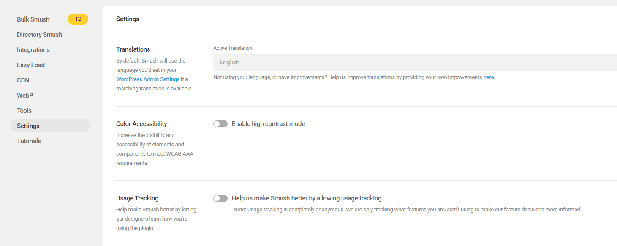Navigate to the WebP page
Screen dimensions: 617x246
pyautogui.click(x=25, y=96)
